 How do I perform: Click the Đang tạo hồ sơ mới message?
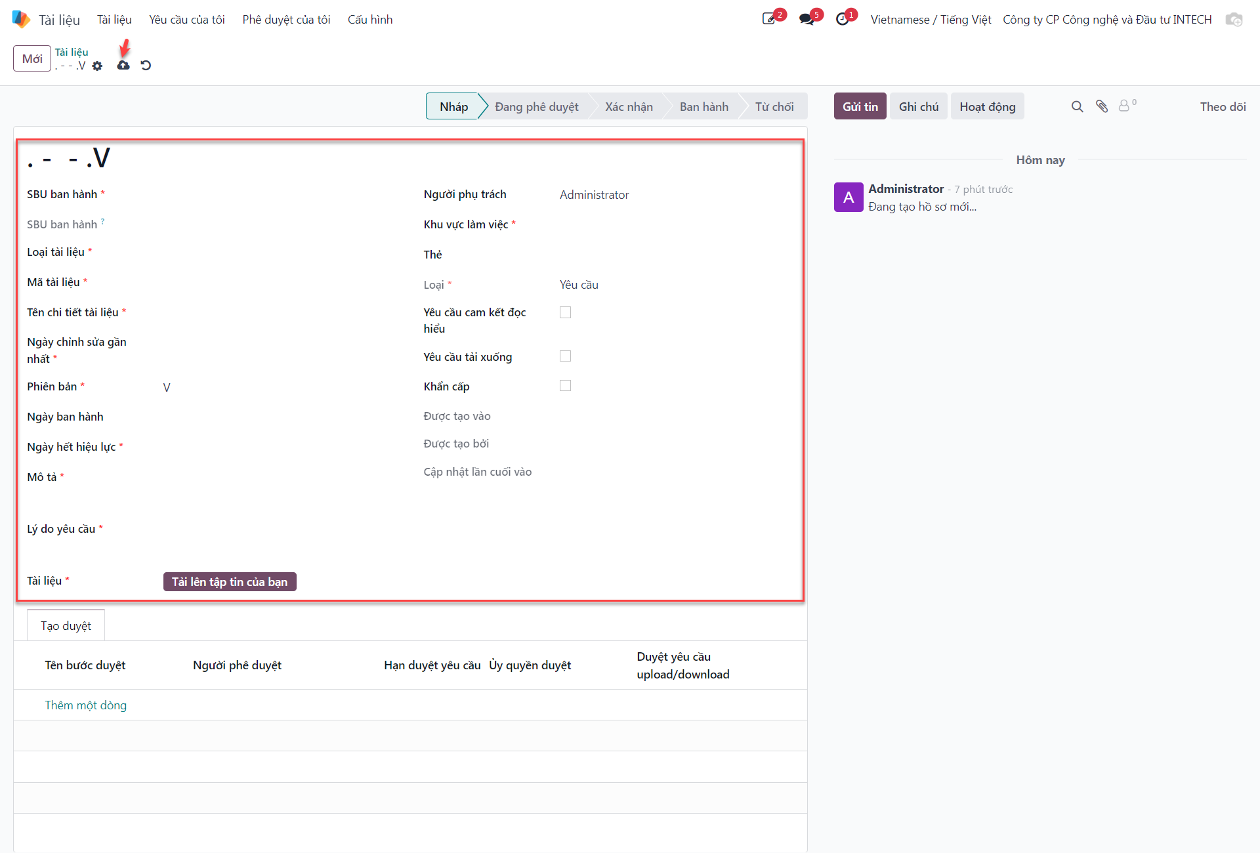point(922,207)
